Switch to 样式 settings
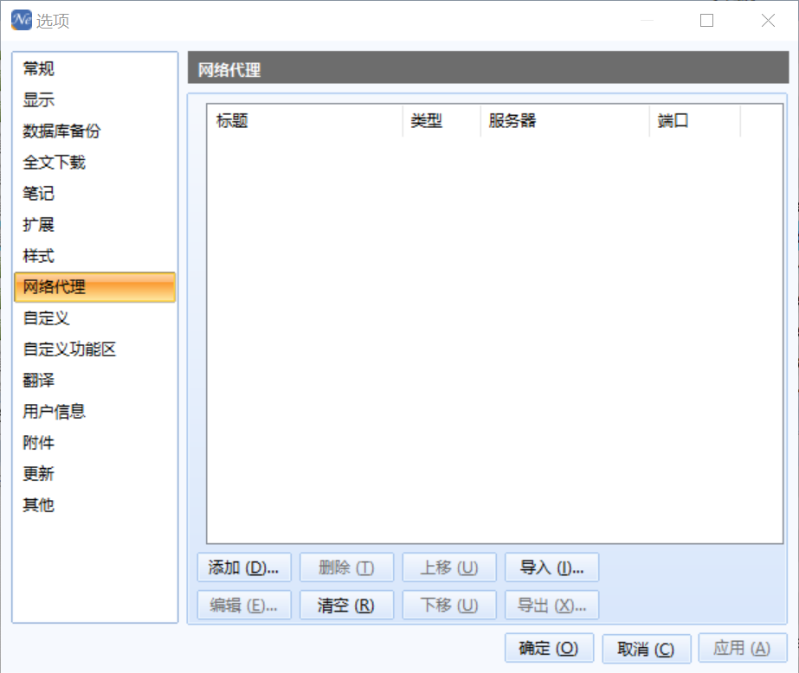This screenshot has width=799, height=673. 39,256
